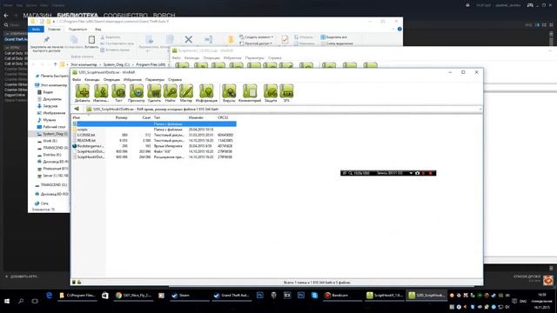The height and width of the screenshot is (313, 557).
Task: Click Bandicam overlay camera screenshot icon
Action: pos(418,173)
